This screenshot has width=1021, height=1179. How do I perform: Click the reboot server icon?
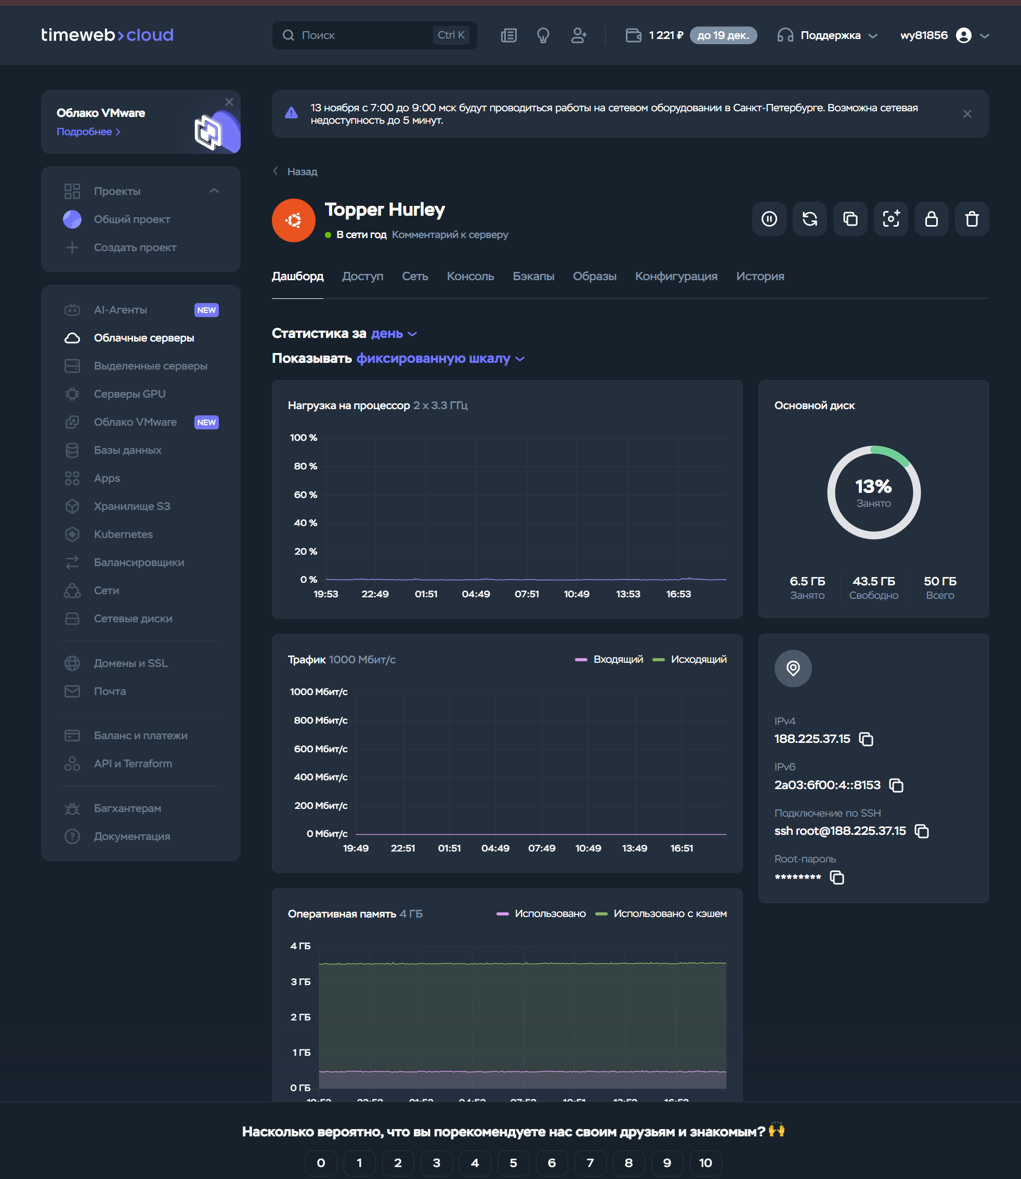(x=809, y=219)
